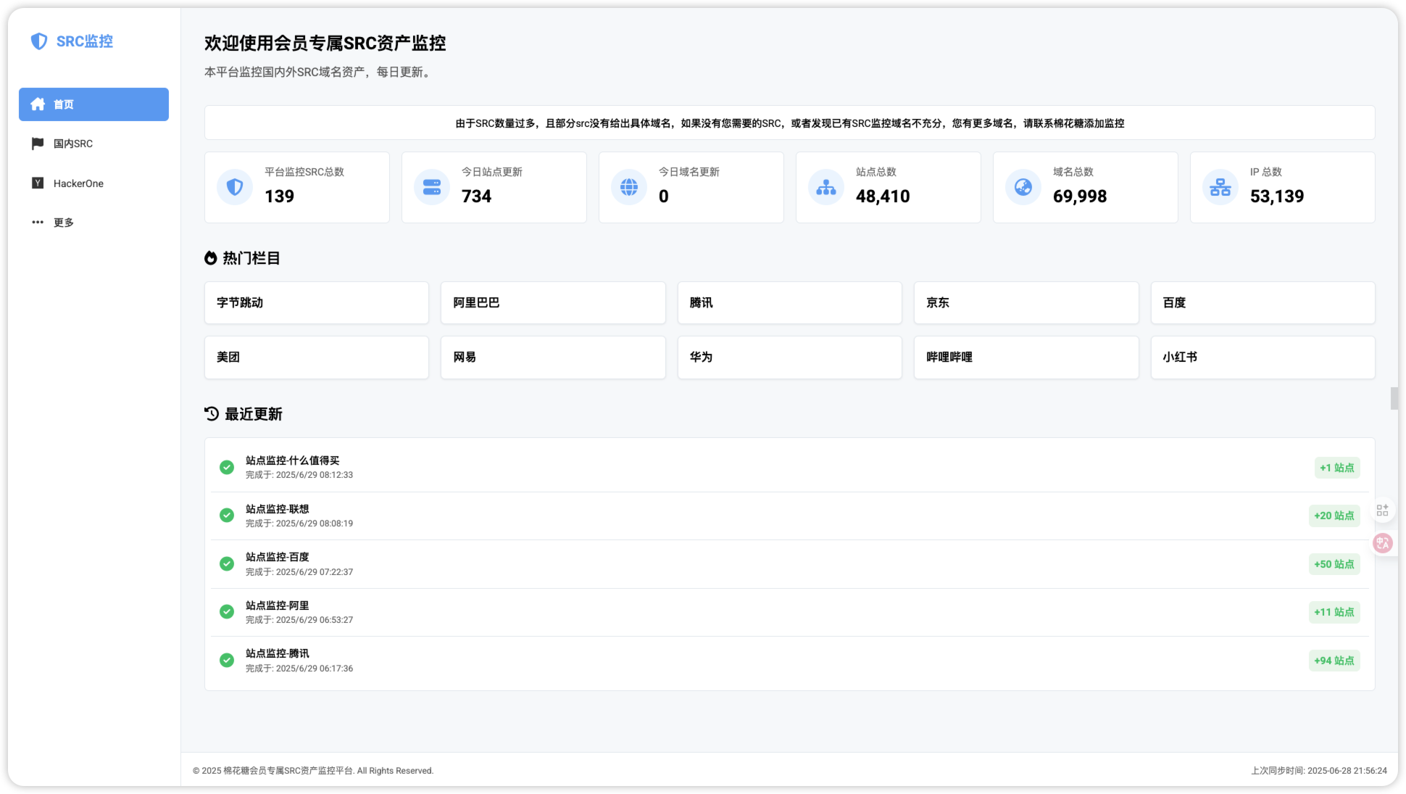Click the Y icon beside HackerOne

[x=38, y=183]
